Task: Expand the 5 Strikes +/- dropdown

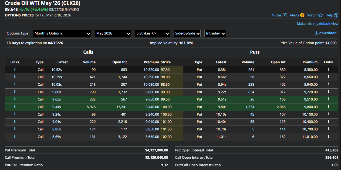Action: 152,33
